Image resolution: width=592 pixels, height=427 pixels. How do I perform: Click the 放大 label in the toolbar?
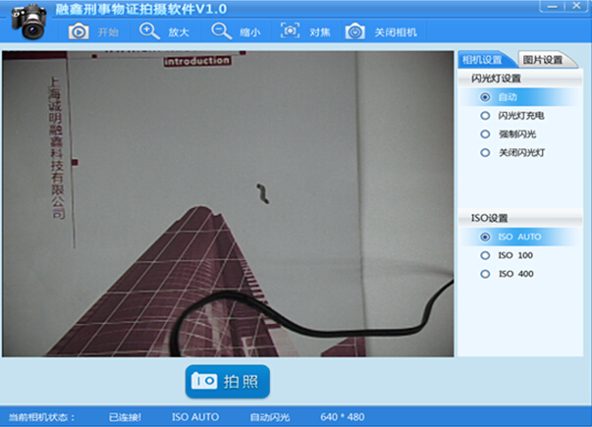click(179, 32)
